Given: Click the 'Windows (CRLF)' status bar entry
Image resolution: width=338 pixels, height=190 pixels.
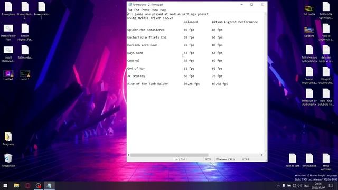Looking at the screenshot, I should coord(226,159).
